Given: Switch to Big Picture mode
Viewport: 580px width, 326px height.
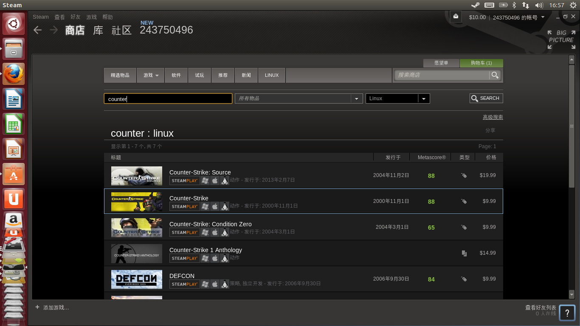Looking at the screenshot, I should click(x=560, y=39).
